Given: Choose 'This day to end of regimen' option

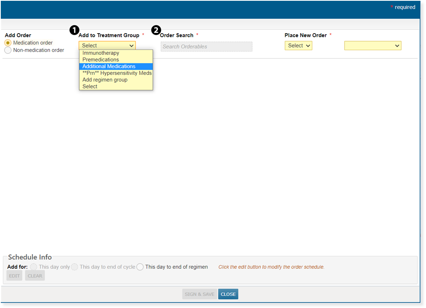Looking at the screenshot, I should [140, 267].
